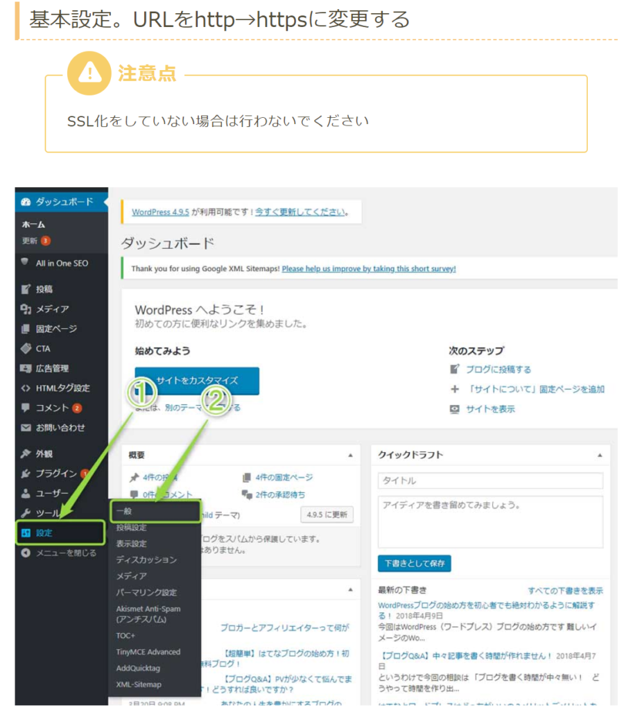The width and height of the screenshot is (624, 710).
Task: Follow the WordPress 4.9.5 link
Action: click(160, 212)
